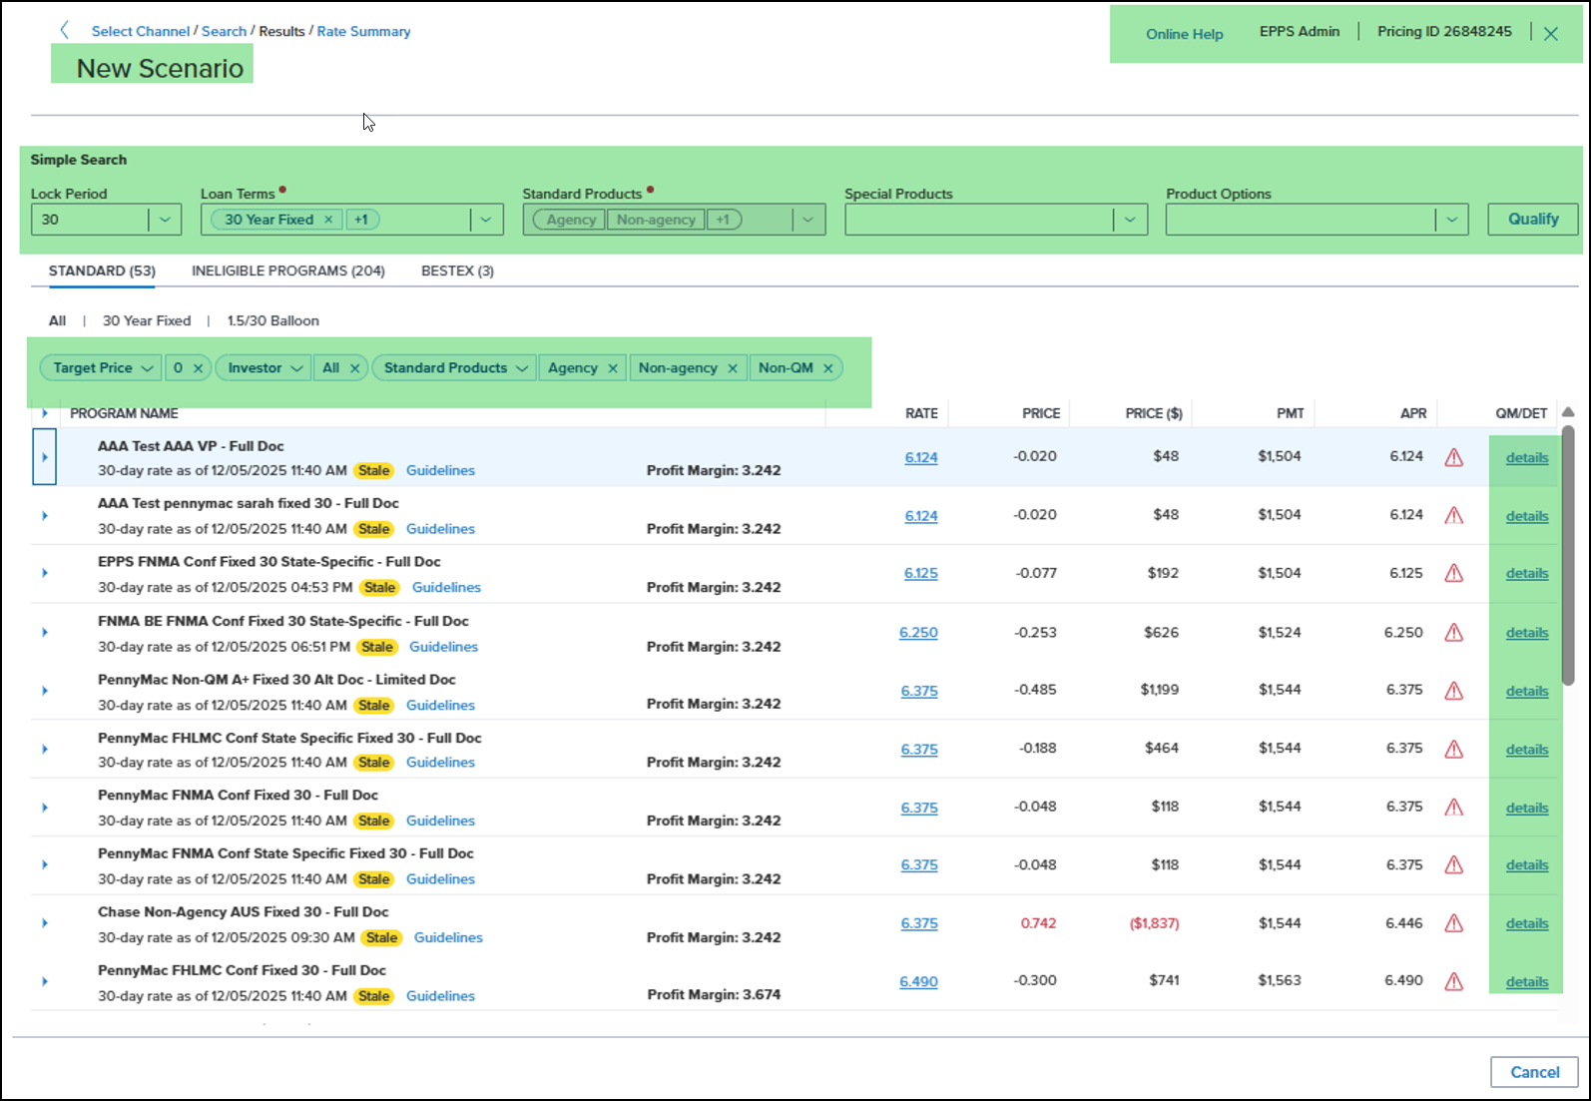
Task: Remove the Investor All filter chip
Action: click(x=354, y=368)
